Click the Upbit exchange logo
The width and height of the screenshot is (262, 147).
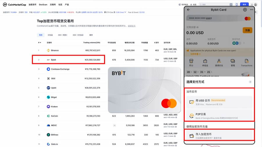coord(48,88)
